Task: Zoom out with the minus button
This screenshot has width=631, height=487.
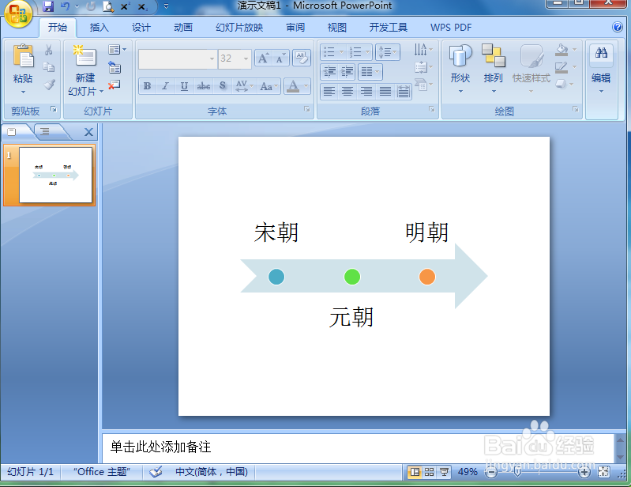Action: pyautogui.click(x=491, y=472)
